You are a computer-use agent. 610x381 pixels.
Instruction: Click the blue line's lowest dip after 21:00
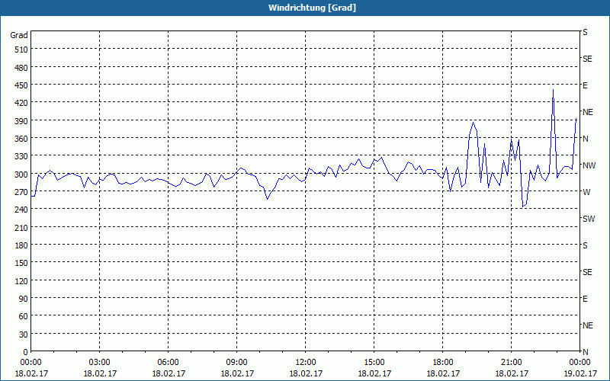(x=523, y=207)
